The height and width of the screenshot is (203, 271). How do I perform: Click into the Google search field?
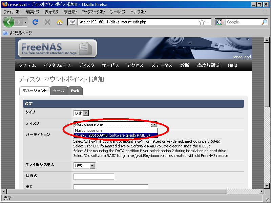(243, 22)
